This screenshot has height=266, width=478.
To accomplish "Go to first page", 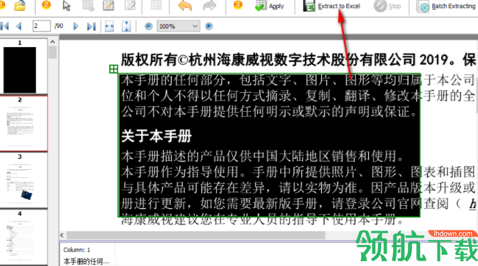I will (5, 26).
